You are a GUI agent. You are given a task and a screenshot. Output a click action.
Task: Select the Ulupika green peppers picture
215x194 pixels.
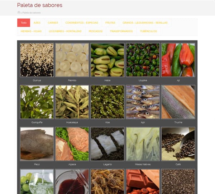point(143,60)
